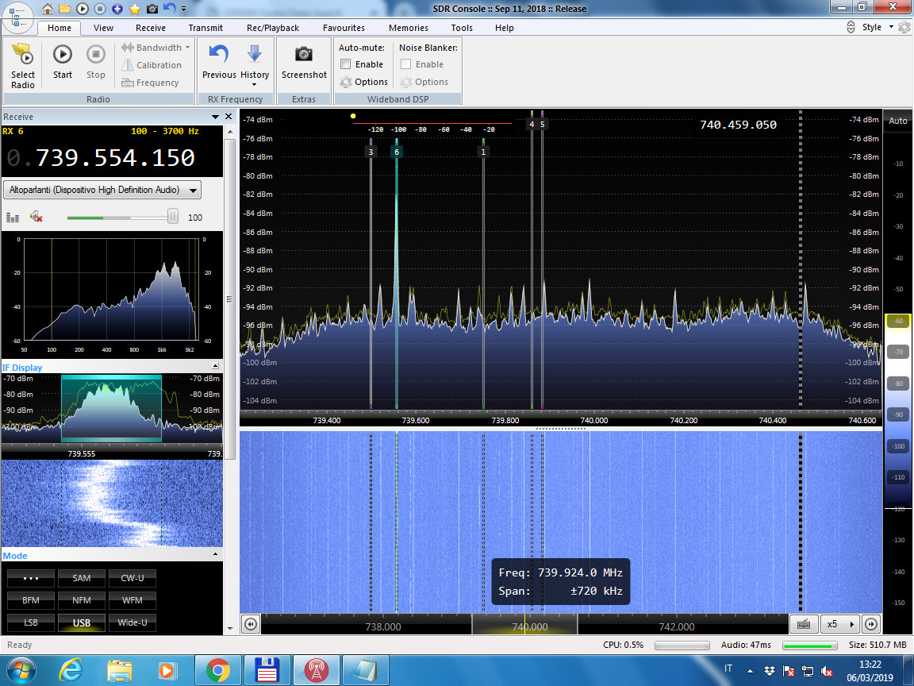Select LSB mode
The width and height of the screenshot is (914, 686).
click(31, 622)
